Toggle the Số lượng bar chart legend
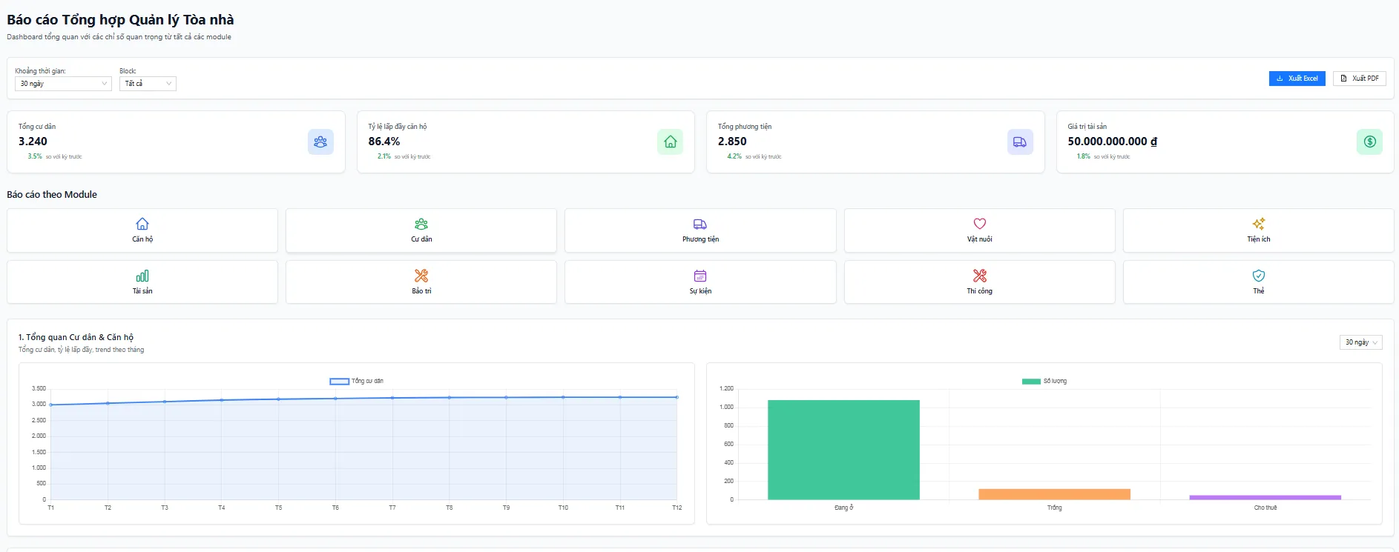 click(1044, 381)
